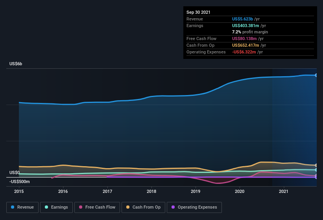Toggle the Free Cash Flow legend button
This screenshot has width=323, height=220.
[x=97, y=207]
